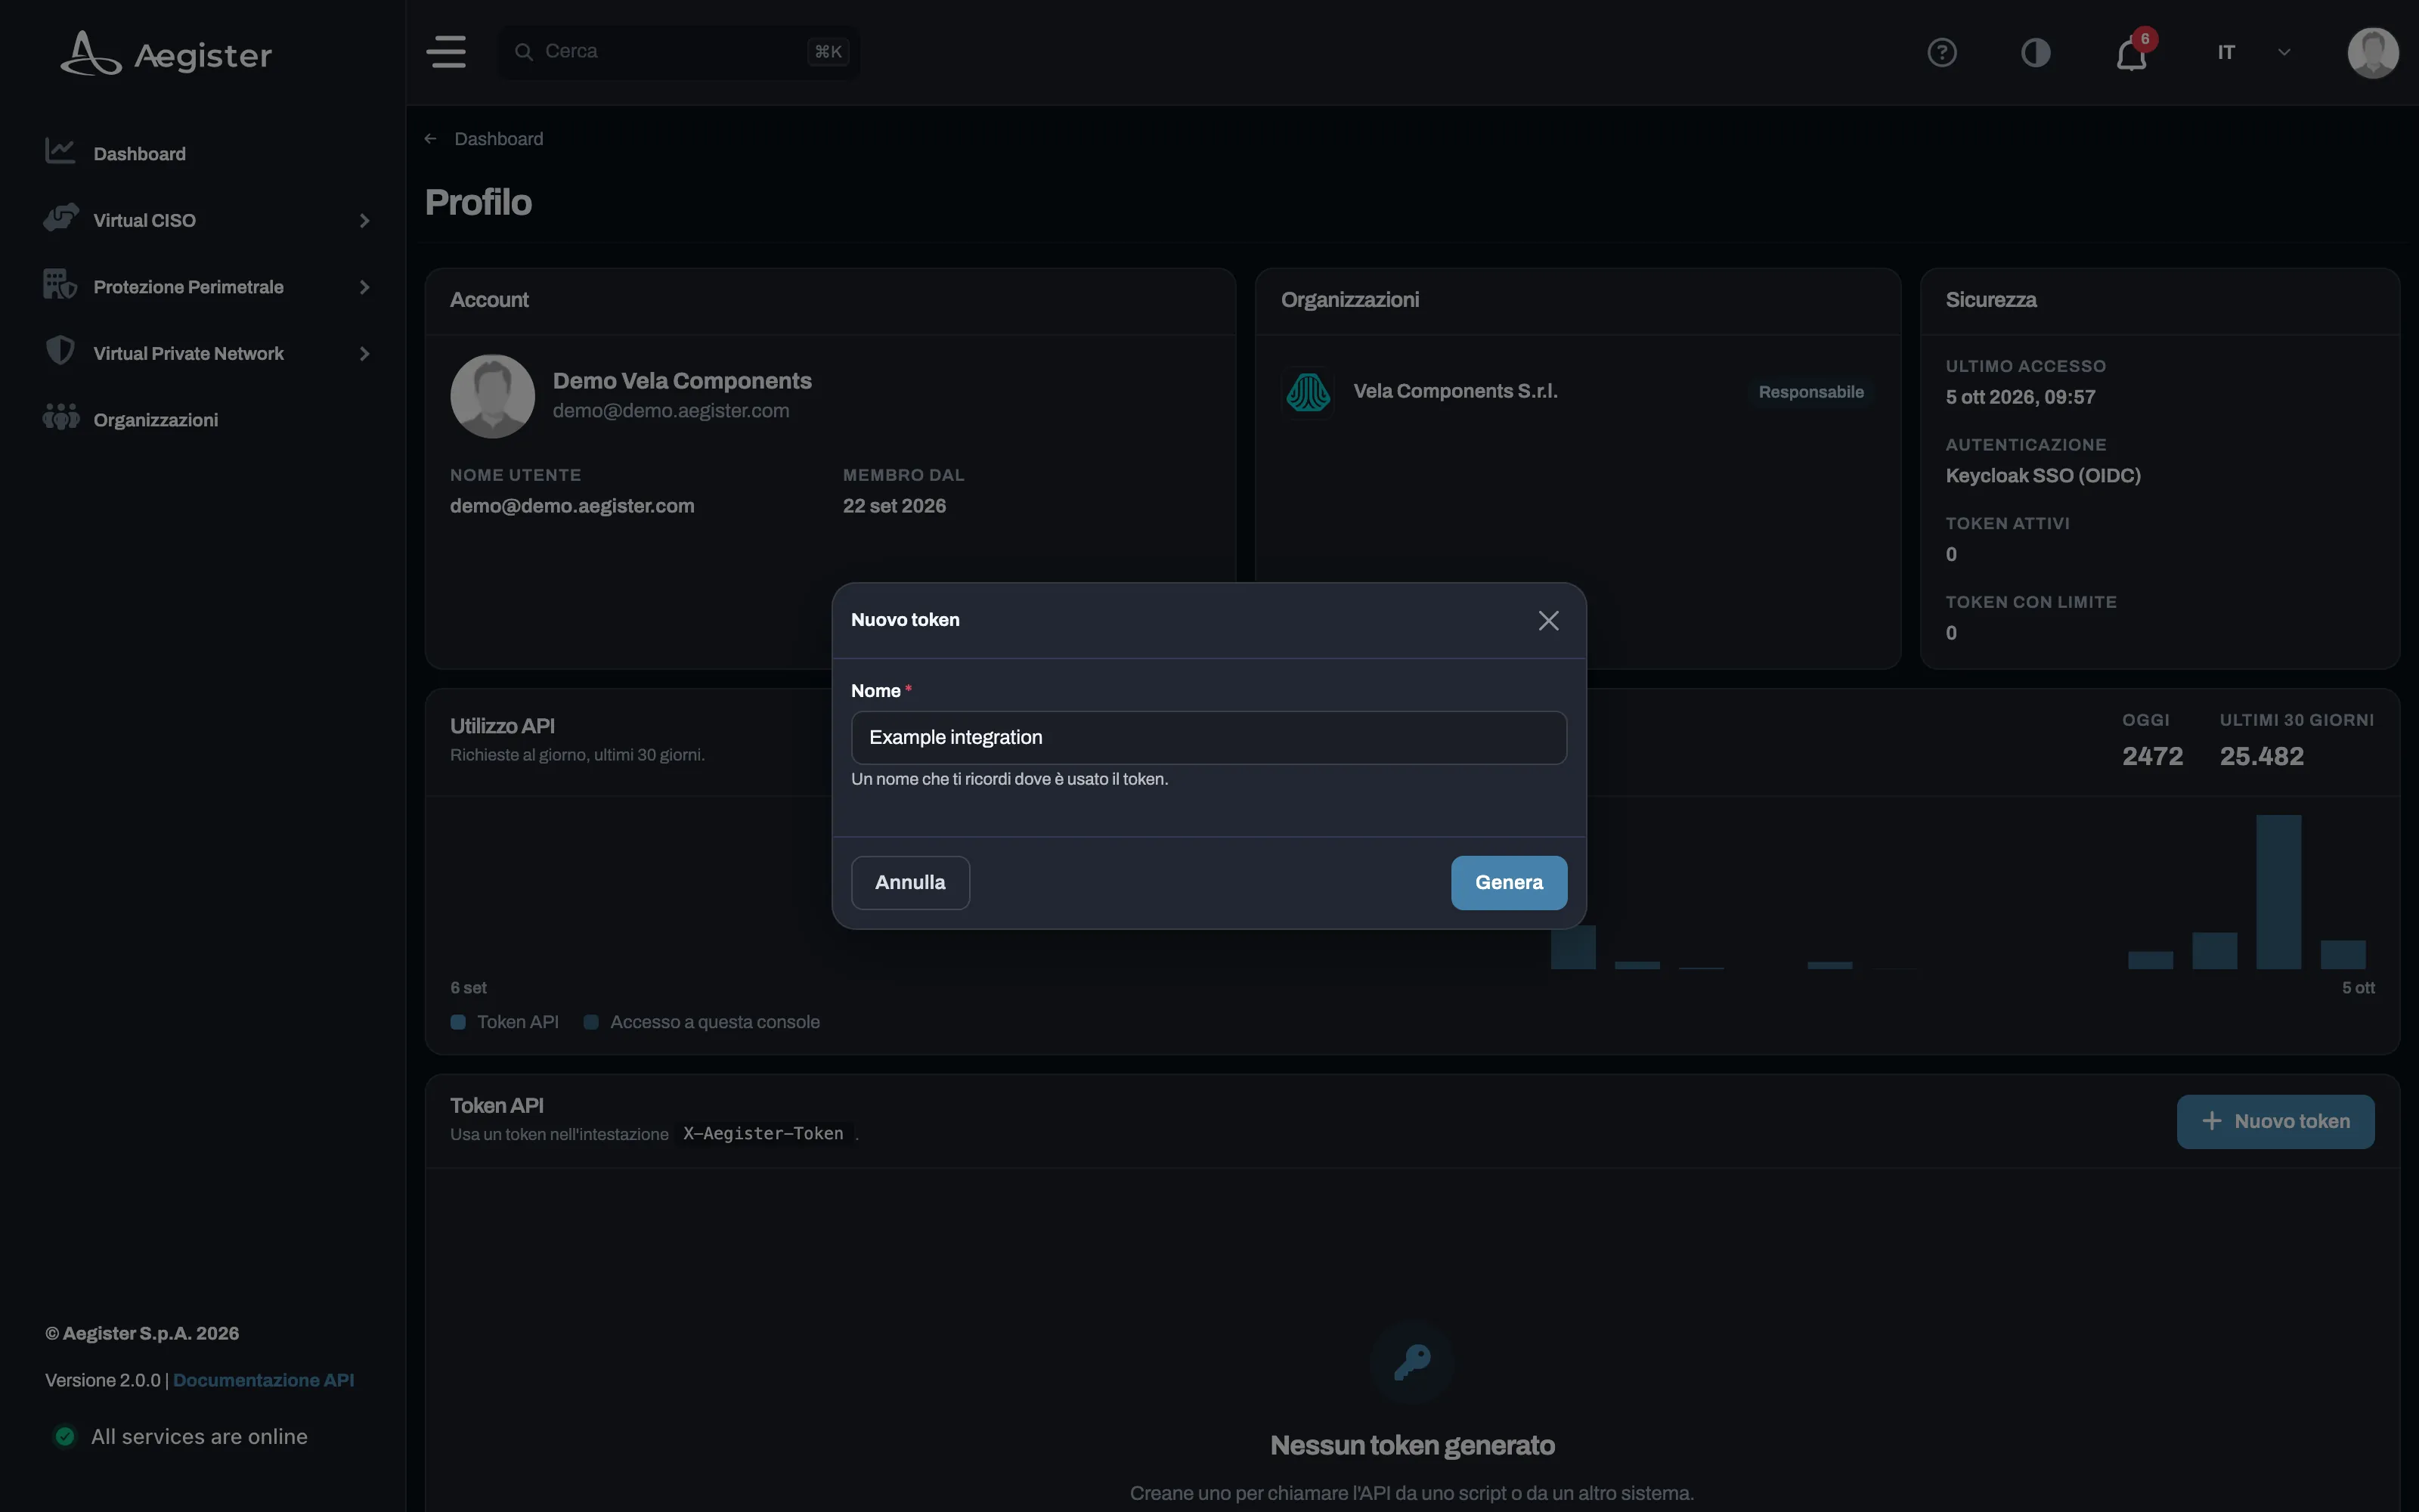Click the Organizzazioni people icon
This screenshot has width=2419, height=1512.
[x=61, y=417]
